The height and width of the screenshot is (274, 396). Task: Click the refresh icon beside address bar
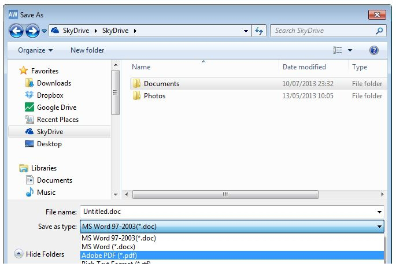[258, 31]
